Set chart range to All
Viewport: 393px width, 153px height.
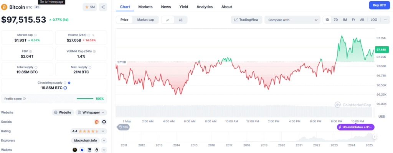[x=362, y=20]
